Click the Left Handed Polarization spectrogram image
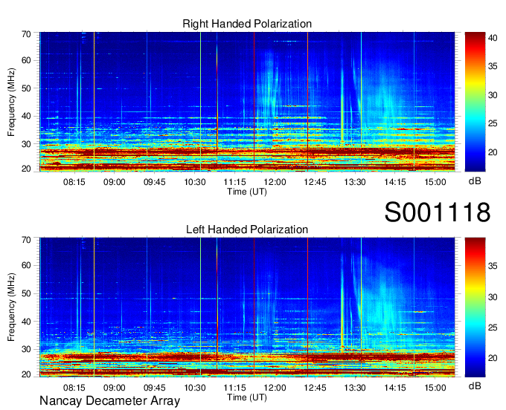 coord(247,307)
